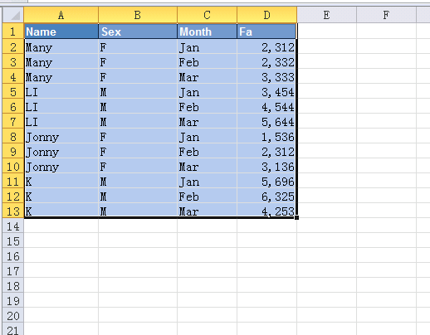The width and height of the screenshot is (430, 335).
Task: Click the Month header cell
Action: [208, 32]
